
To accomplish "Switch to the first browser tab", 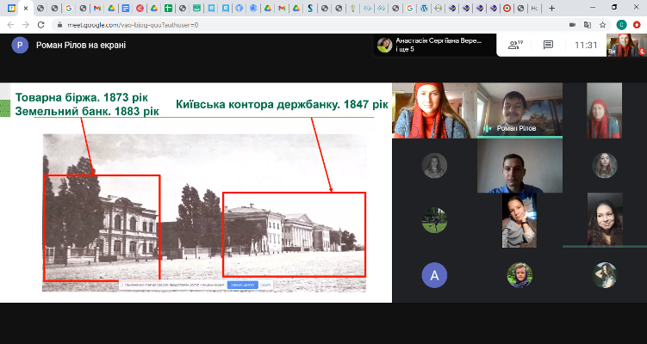I will click(10, 8).
